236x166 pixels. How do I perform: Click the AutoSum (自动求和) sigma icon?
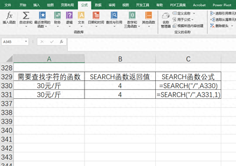pos(26,15)
